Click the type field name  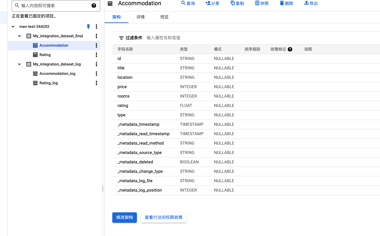[x=121, y=115]
